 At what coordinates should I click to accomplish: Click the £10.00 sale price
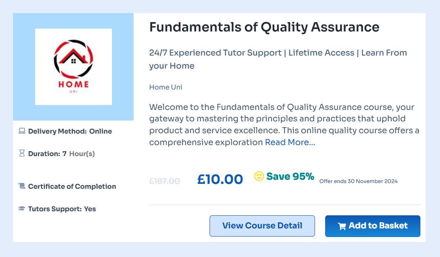(220, 179)
